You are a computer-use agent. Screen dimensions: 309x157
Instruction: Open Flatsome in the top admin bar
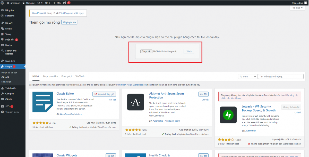[x=29, y=3]
